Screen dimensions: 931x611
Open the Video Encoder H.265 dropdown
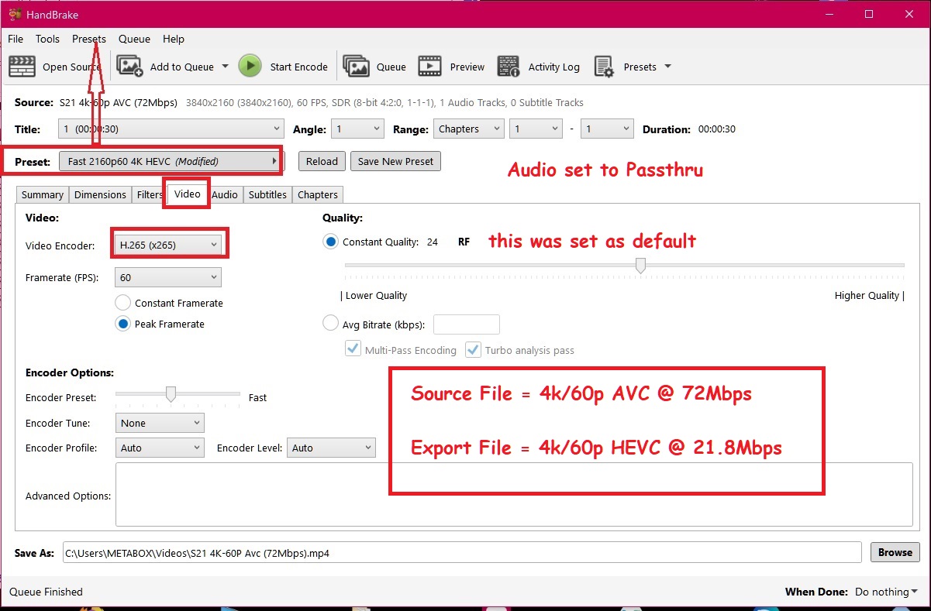167,245
